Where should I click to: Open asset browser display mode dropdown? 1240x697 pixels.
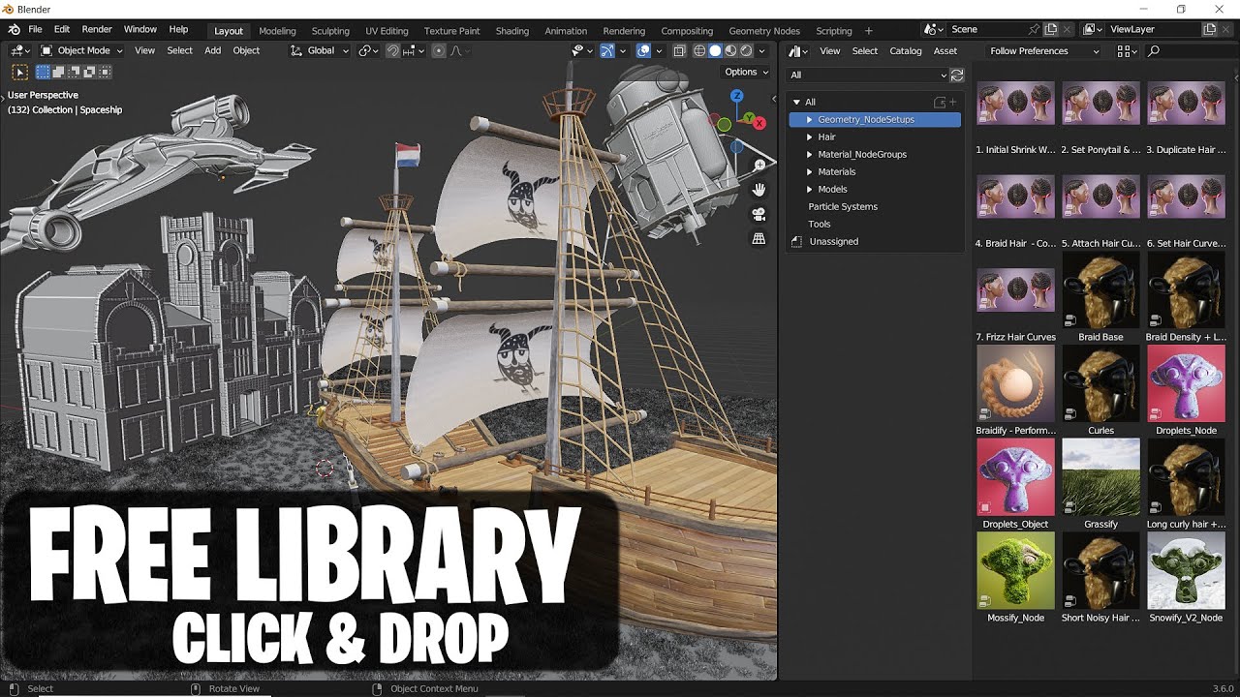pyautogui.click(x=1126, y=51)
